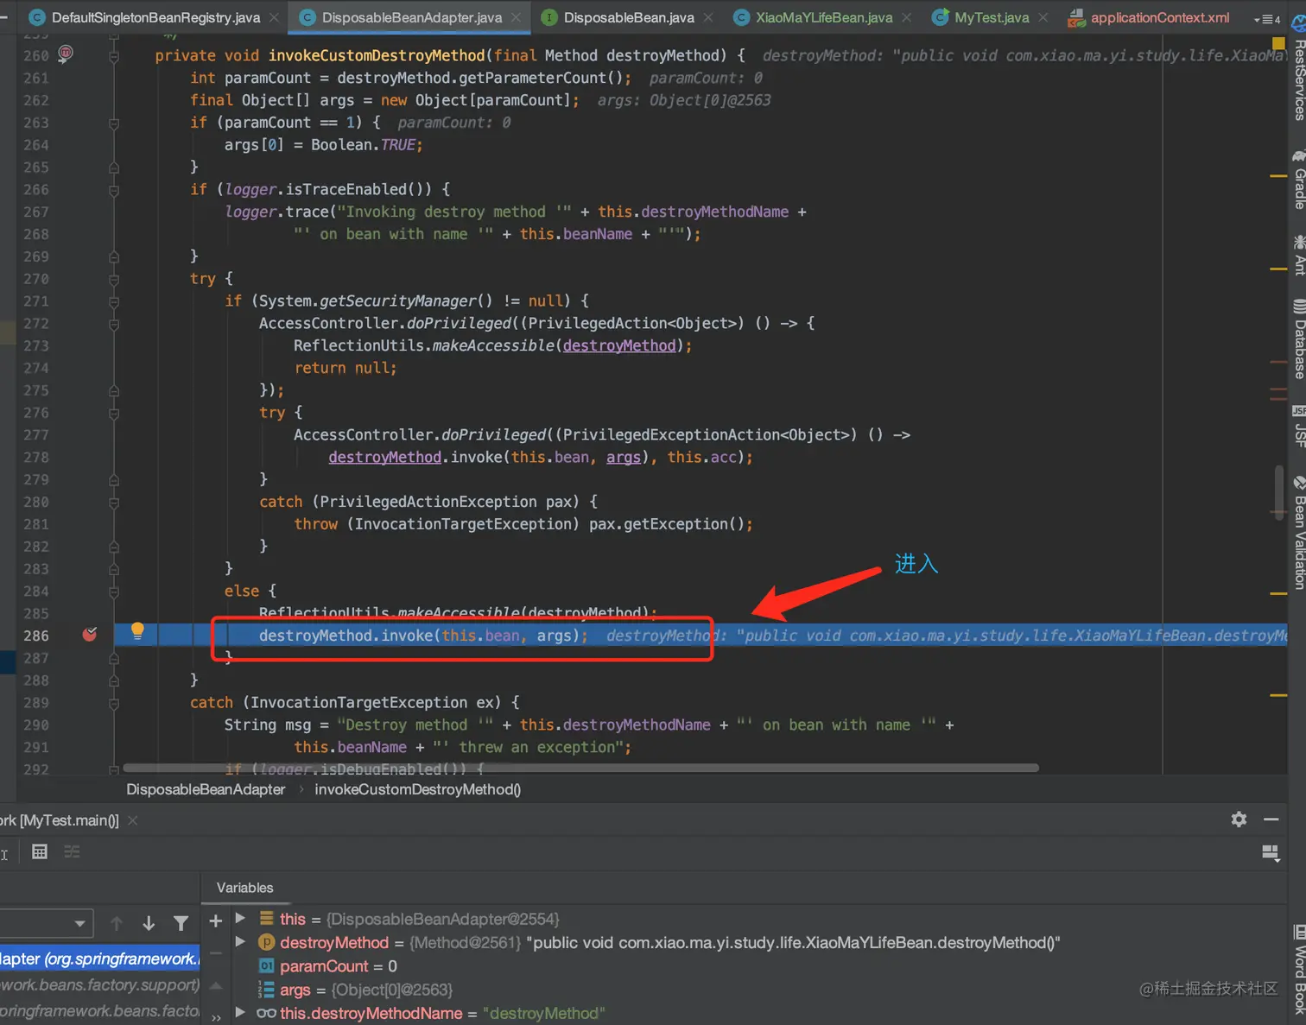Image resolution: width=1306 pixels, height=1025 pixels.
Task: Switch to XiaoMaYLifeBean.java tab
Action: pyautogui.click(x=824, y=17)
